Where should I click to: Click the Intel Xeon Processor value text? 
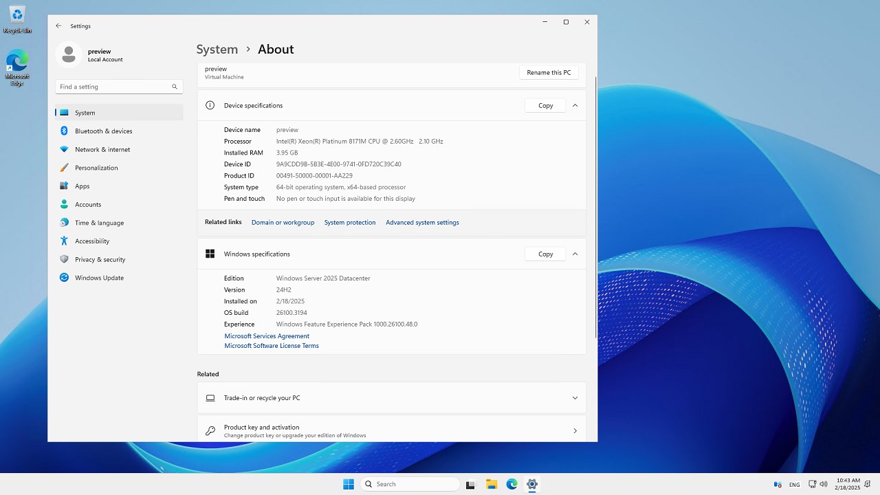[360, 142]
